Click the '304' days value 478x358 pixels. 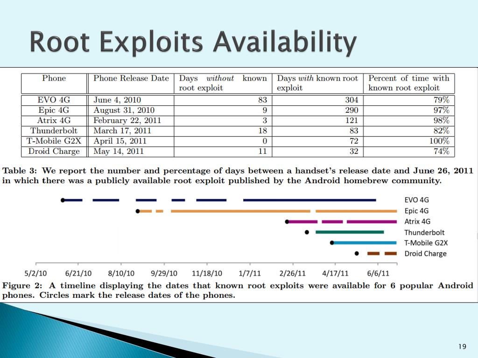(351, 100)
